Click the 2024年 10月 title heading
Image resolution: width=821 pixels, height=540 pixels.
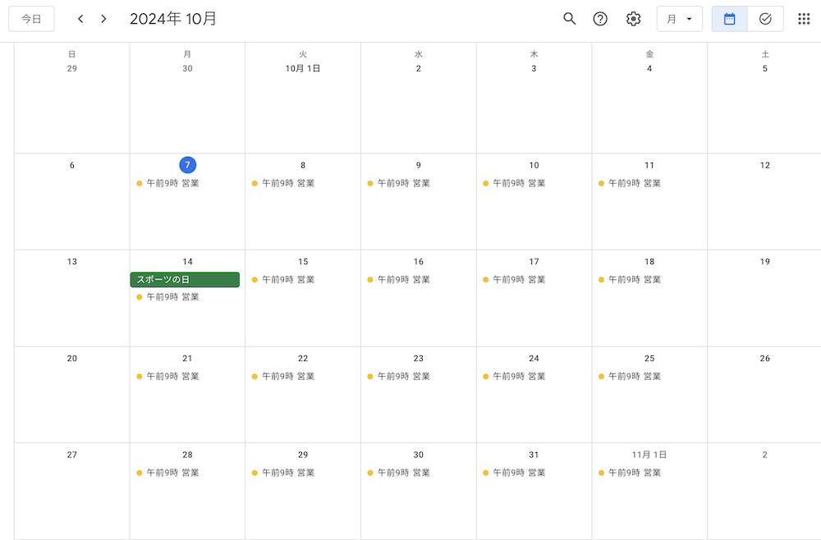[x=173, y=19]
